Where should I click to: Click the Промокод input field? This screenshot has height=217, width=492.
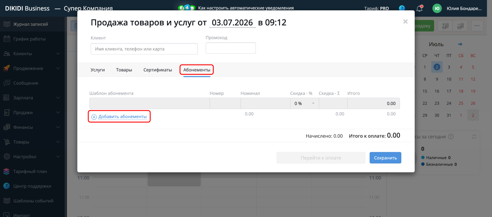point(231,48)
